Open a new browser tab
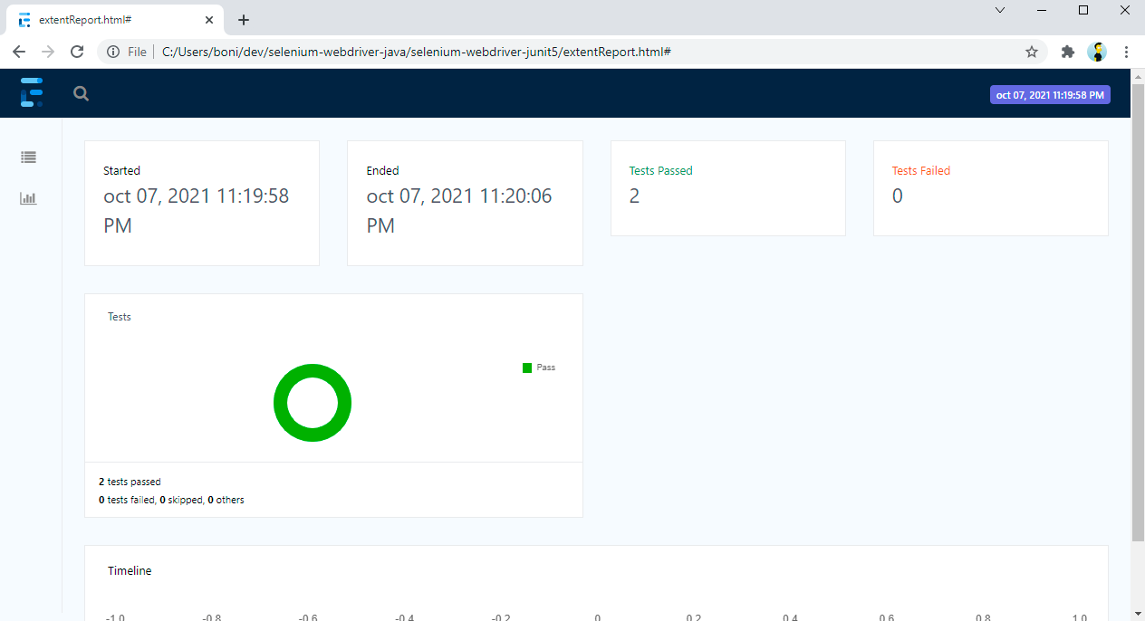 pyautogui.click(x=244, y=20)
